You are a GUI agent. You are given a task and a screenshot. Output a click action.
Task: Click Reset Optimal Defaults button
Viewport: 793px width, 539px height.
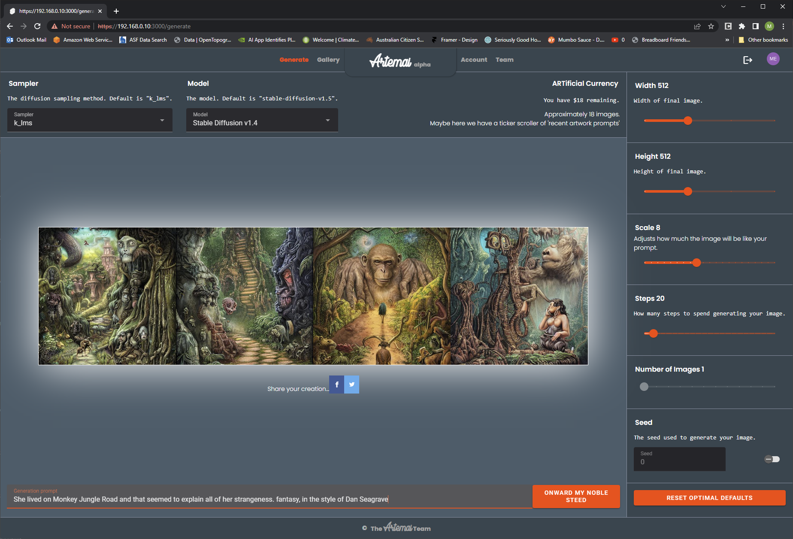click(709, 498)
